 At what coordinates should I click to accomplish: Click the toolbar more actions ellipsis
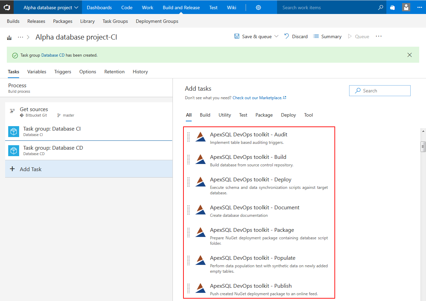pyautogui.click(x=379, y=36)
